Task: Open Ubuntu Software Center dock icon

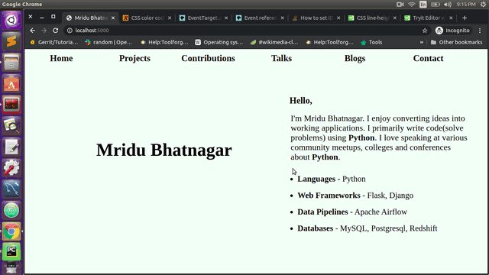Action: tap(11, 83)
